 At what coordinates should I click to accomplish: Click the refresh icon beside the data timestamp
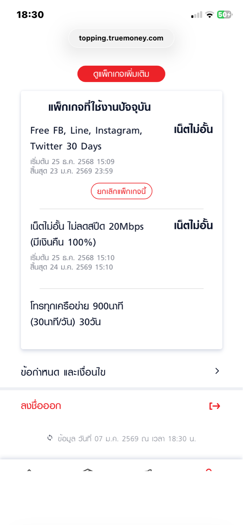pos(50,438)
